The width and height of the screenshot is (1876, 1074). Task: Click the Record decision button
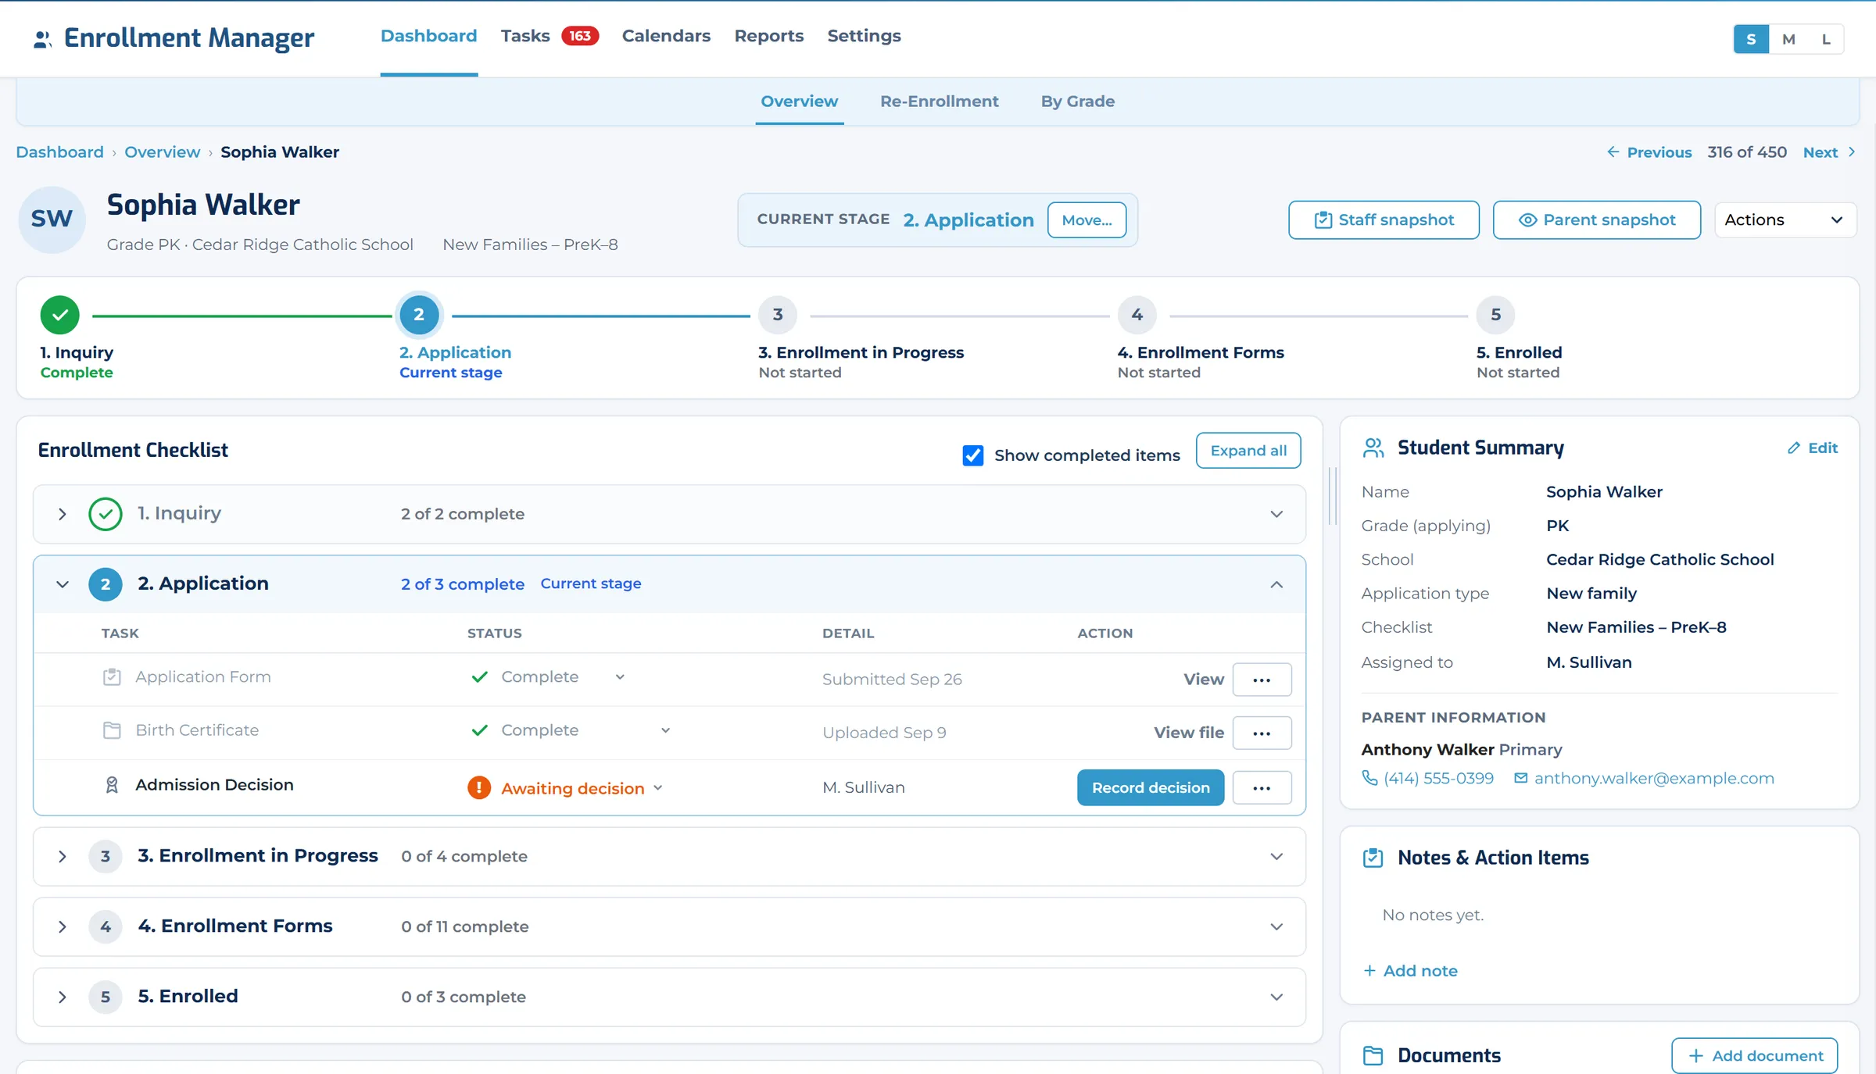click(x=1151, y=787)
